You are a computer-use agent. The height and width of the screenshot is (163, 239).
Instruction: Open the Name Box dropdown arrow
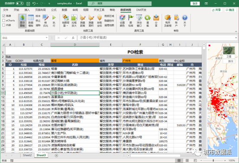click(x=47, y=38)
